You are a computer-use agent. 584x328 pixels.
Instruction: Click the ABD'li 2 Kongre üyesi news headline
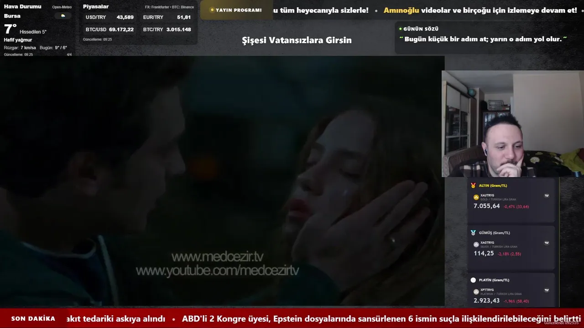(x=381, y=318)
